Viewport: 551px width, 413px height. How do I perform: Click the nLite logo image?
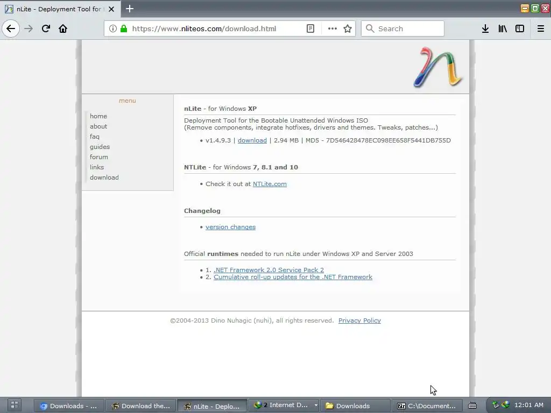coord(438,67)
